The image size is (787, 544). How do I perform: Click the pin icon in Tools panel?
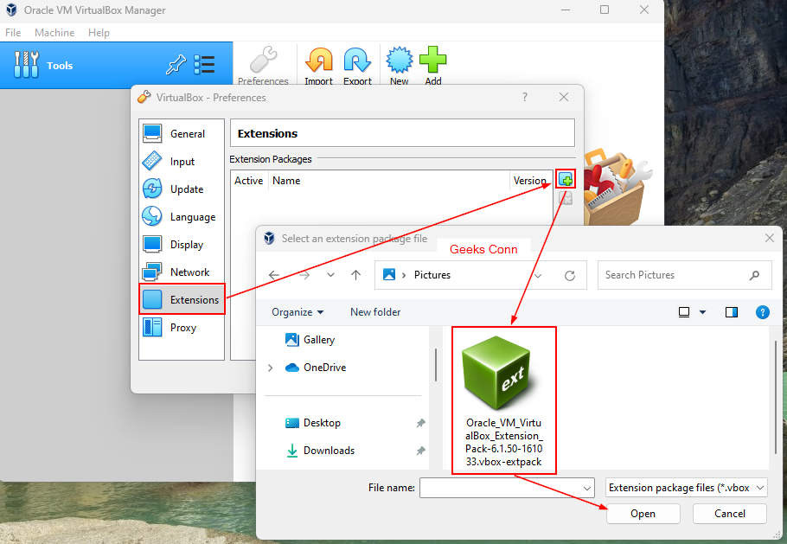tap(176, 64)
